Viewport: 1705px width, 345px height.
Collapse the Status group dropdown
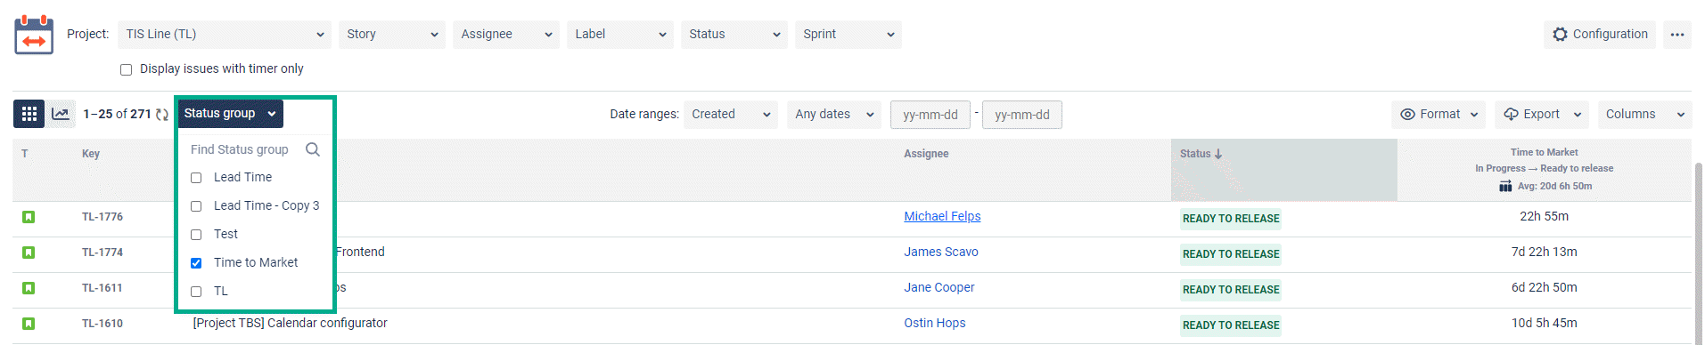pyautogui.click(x=230, y=114)
